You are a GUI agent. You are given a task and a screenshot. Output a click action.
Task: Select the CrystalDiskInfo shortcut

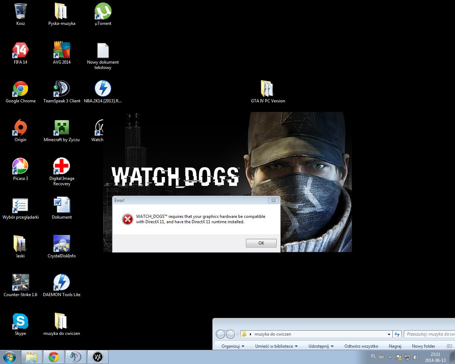62,247
